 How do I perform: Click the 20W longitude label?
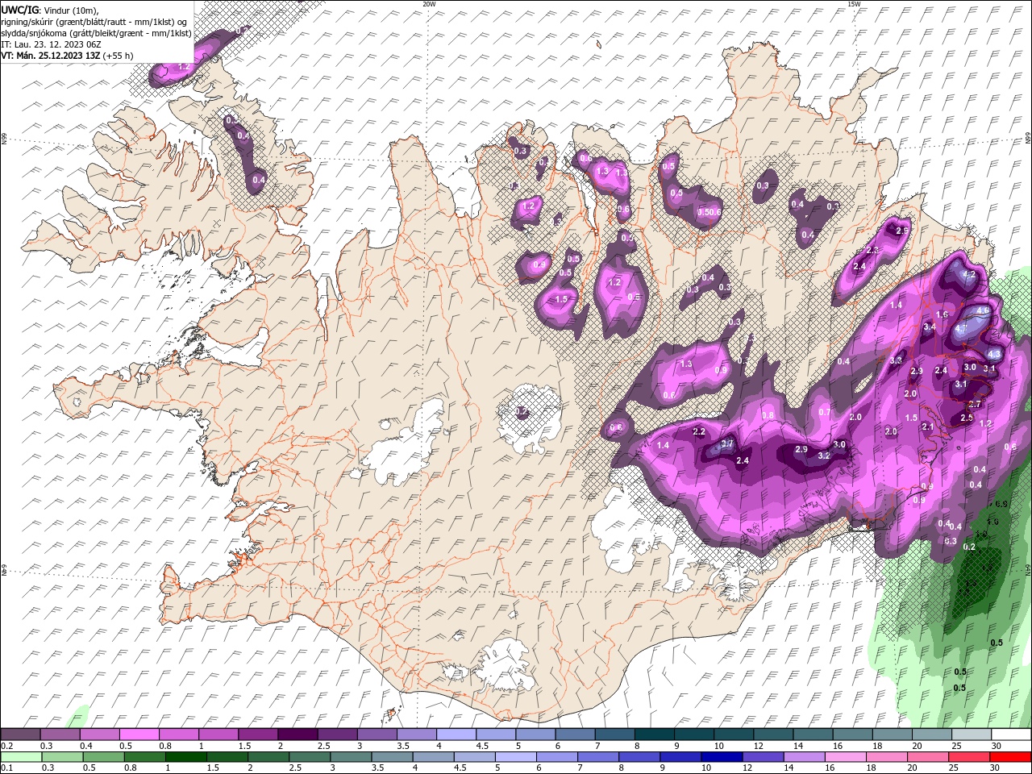click(x=429, y=3)
